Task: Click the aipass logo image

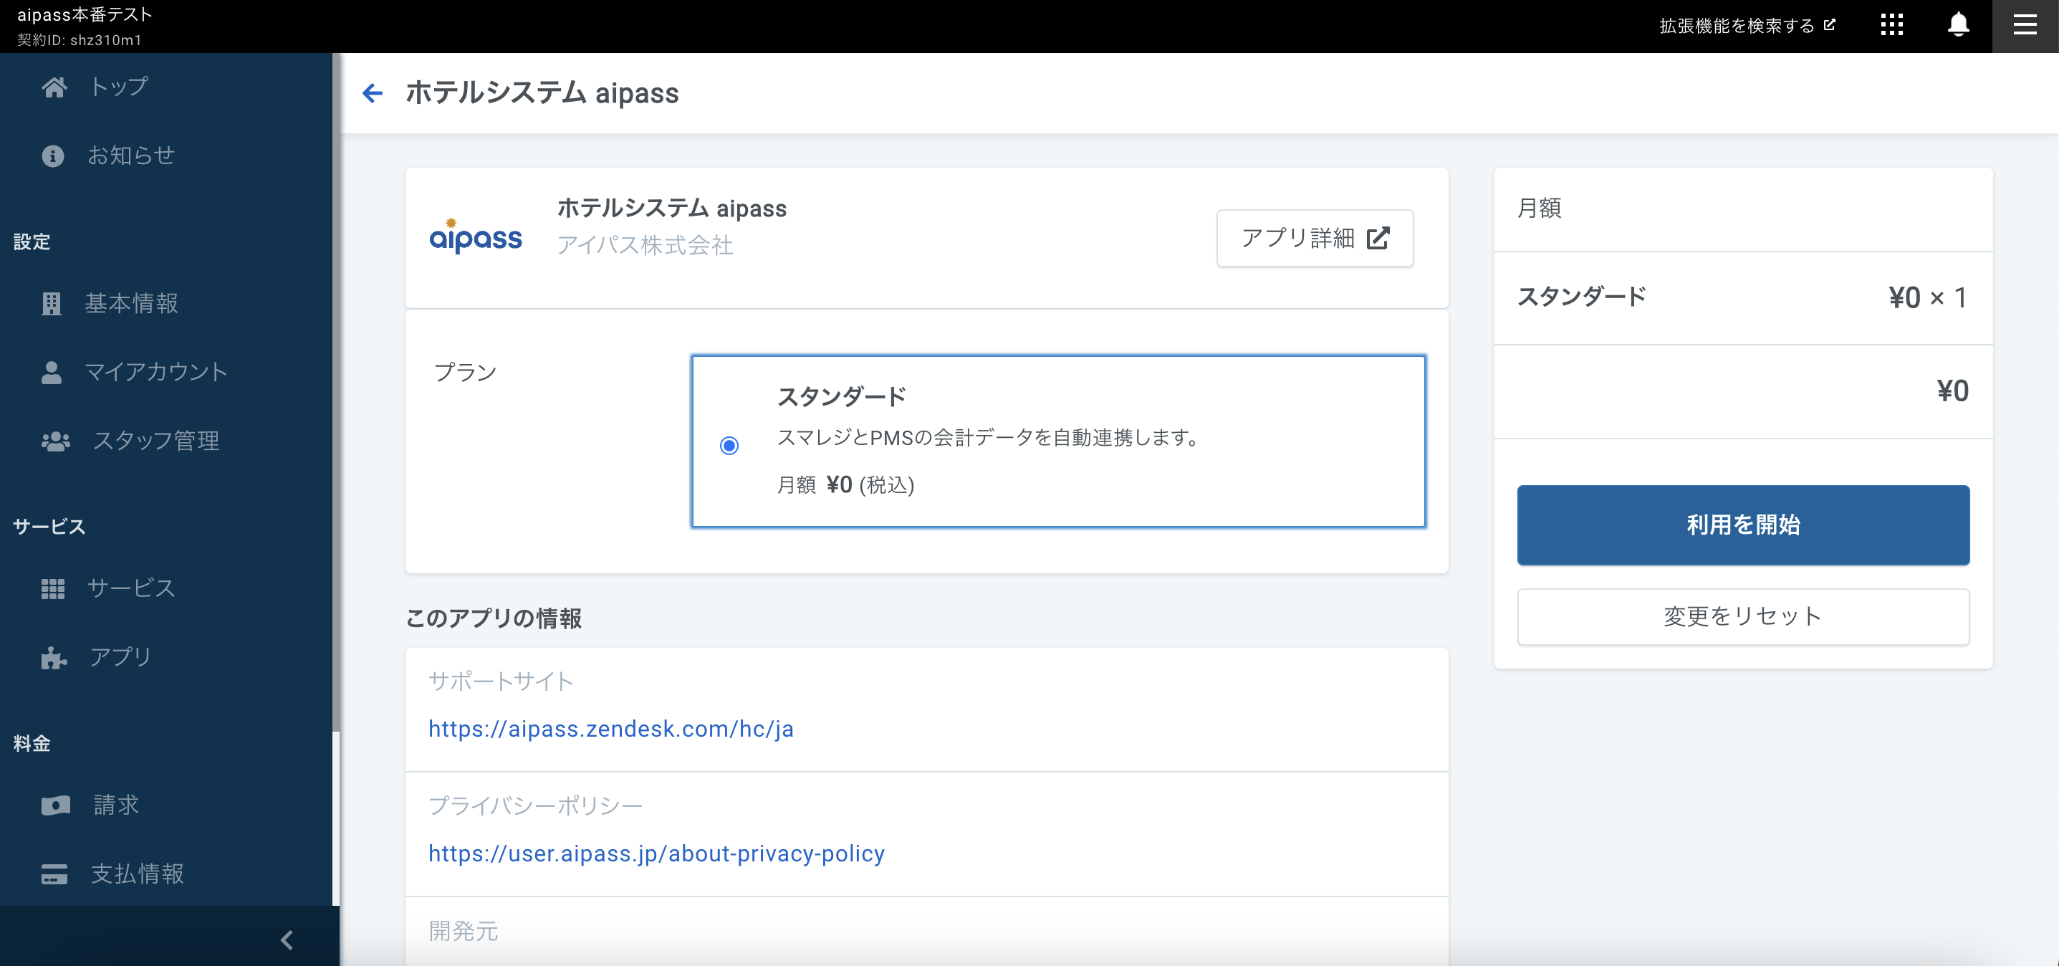Action: (x=476, y=237)
